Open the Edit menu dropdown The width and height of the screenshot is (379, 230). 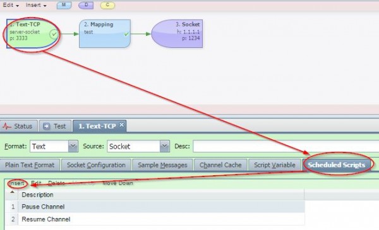tap(11, 5)
